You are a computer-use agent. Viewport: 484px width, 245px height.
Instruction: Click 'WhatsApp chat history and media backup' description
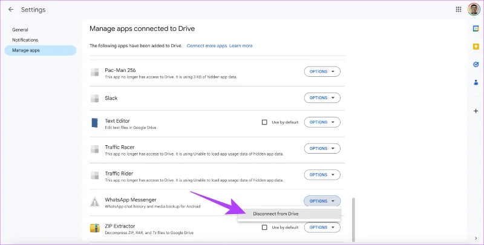coord(152,206)
